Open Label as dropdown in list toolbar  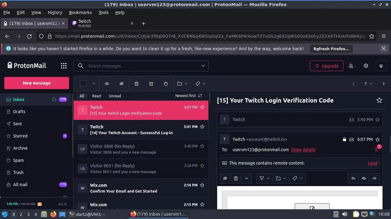200,84
